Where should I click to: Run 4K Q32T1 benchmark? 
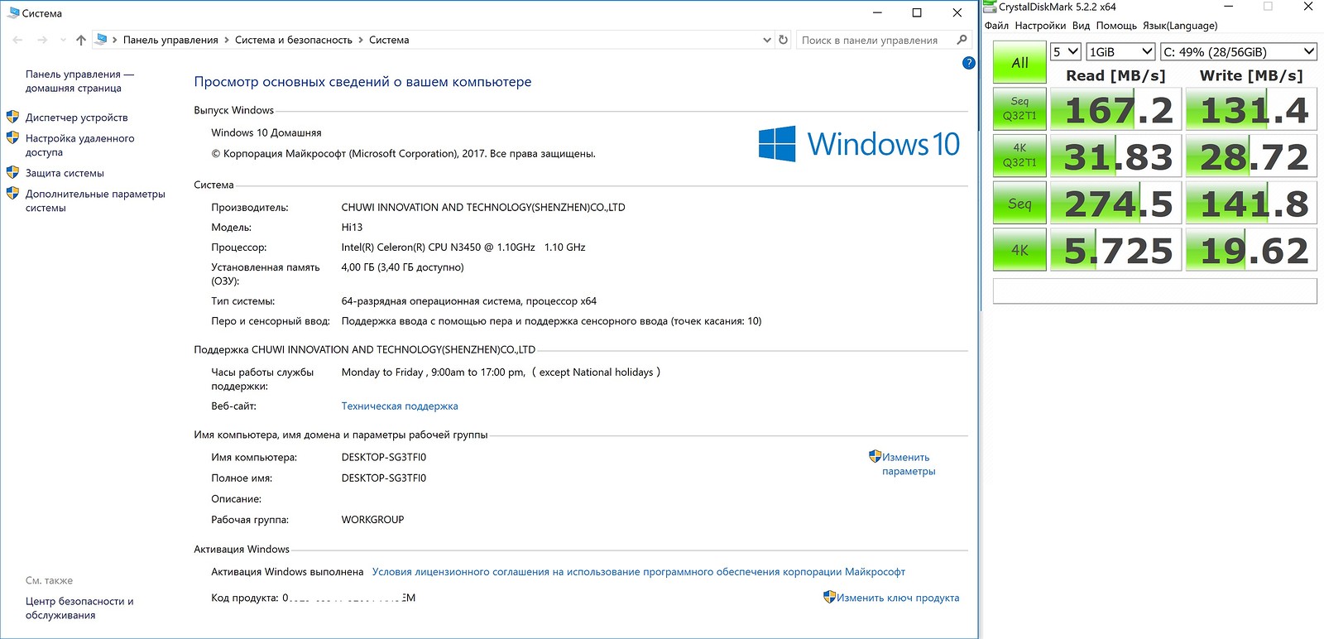tap(1019, 156)
